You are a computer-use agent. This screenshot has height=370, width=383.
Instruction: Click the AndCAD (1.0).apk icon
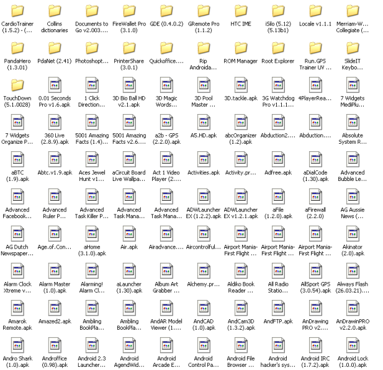(x=204, y=308)
